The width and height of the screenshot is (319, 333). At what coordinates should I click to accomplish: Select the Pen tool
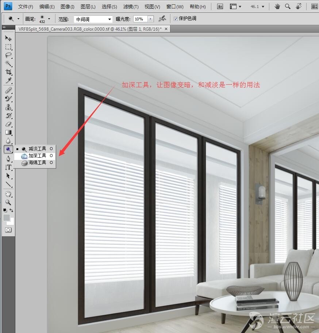pos(8,158)
